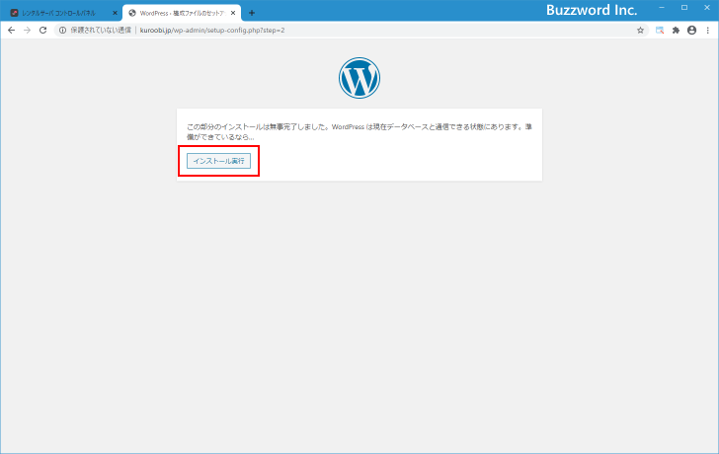
Task: Click the extension icon beside the bookmark star
Action: click(x=660, y=31)
